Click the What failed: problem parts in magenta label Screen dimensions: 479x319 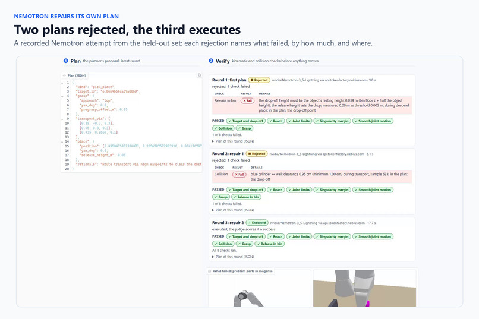click(x=242, y=271)
